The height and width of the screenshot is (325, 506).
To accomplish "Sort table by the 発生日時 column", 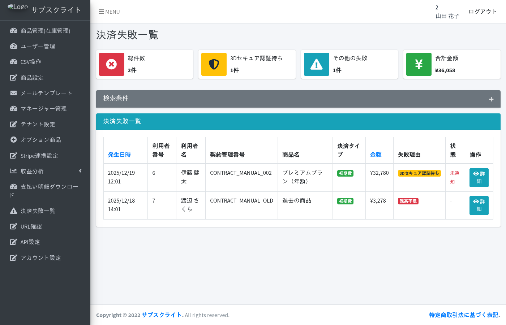I will click(119, 155).
